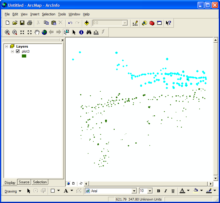
Task: Show the Command Line window icon
Action: (x=159, y=23)
